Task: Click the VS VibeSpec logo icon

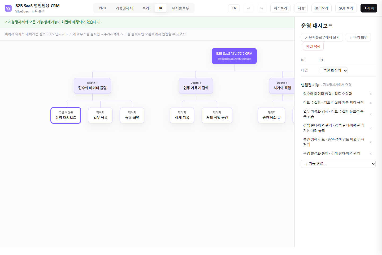Action: point(8,8)
